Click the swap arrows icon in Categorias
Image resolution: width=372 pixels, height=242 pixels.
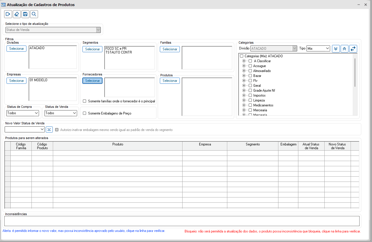tap(353, 49)
